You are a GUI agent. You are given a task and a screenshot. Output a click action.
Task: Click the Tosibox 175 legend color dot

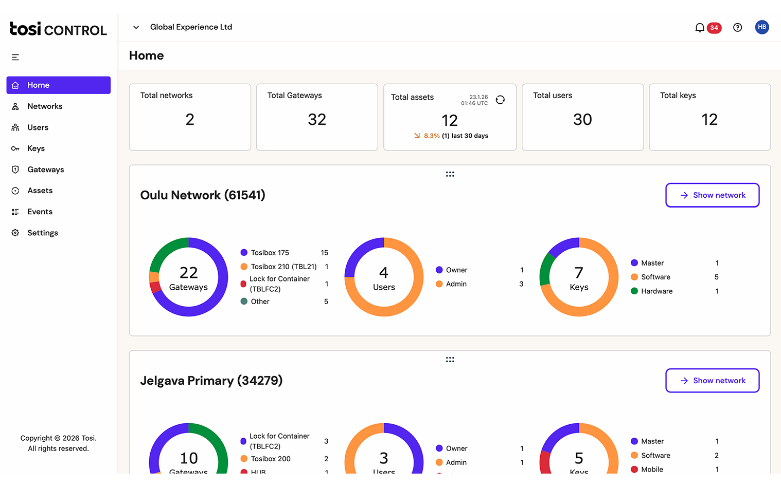pos(244,253)
